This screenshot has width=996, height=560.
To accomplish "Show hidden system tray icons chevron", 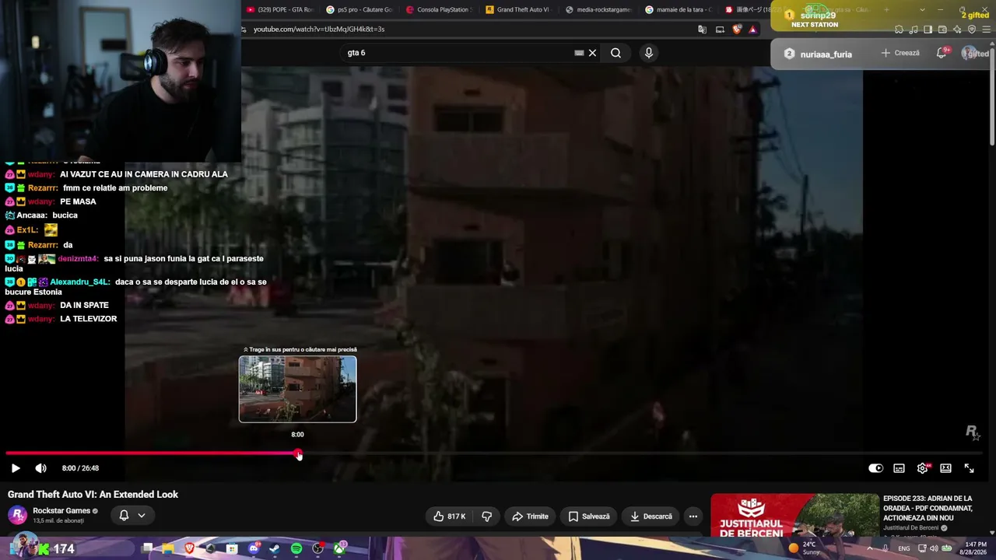I will 870,548.
